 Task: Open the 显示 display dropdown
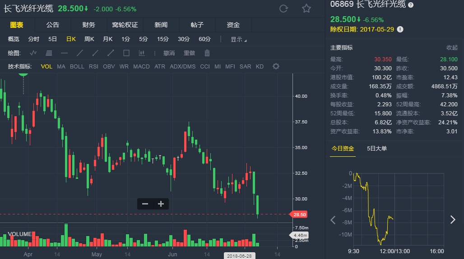239,40
